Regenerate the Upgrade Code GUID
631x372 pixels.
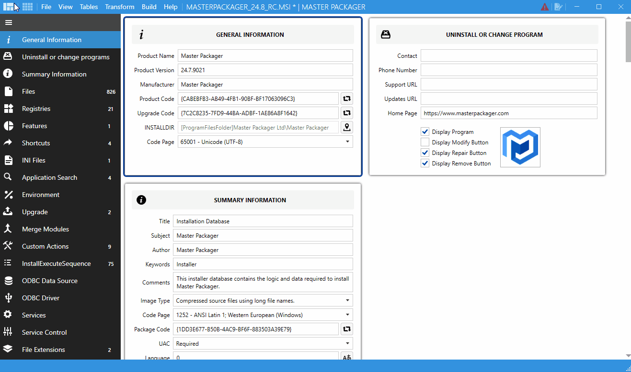(x=347, y=113)
